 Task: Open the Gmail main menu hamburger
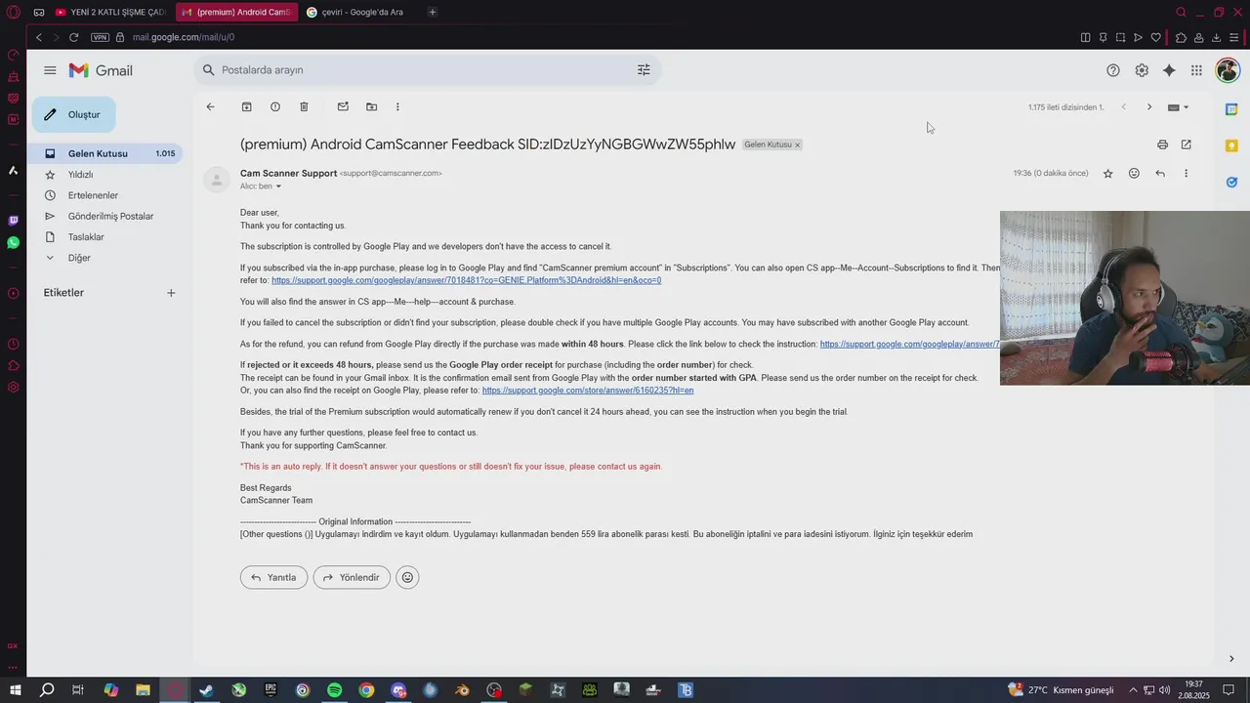(50, 70)
